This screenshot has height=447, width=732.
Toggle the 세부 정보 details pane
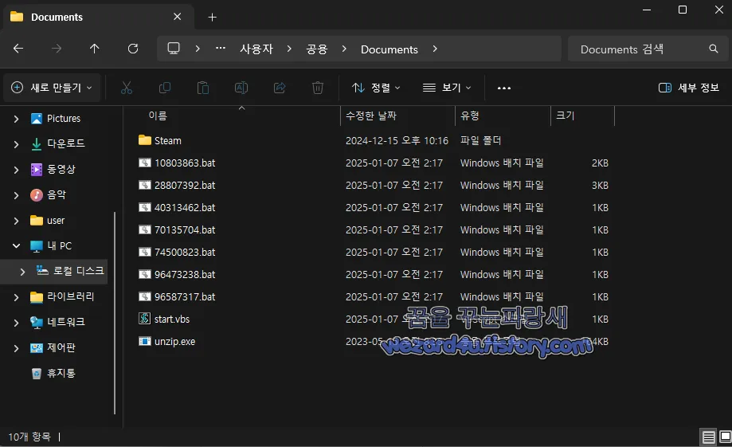[x=688, y=88]
